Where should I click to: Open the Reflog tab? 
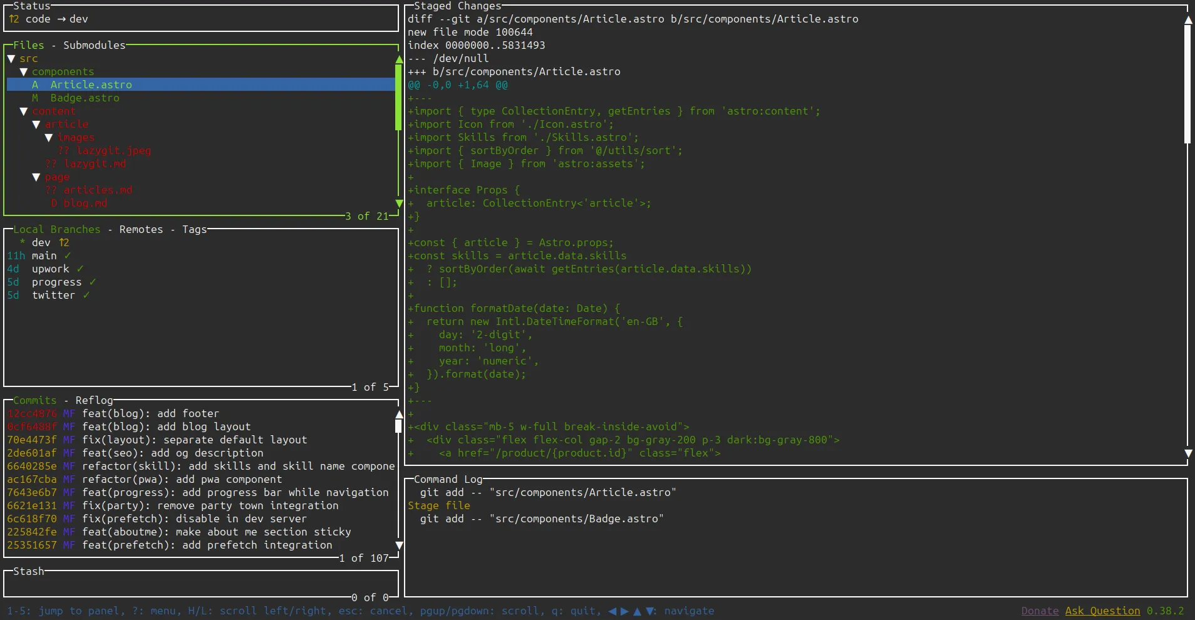94,401
